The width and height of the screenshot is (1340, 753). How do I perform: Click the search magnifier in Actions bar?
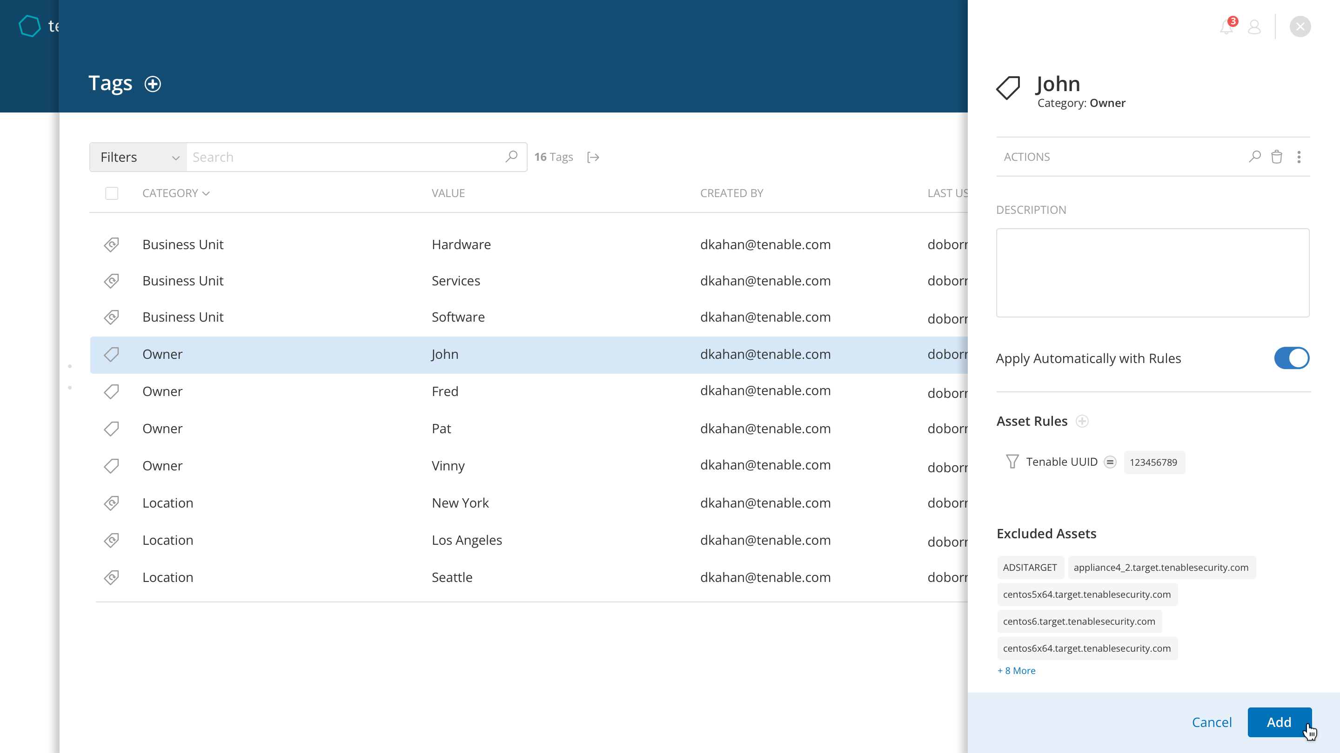(x=1254, y=157)
